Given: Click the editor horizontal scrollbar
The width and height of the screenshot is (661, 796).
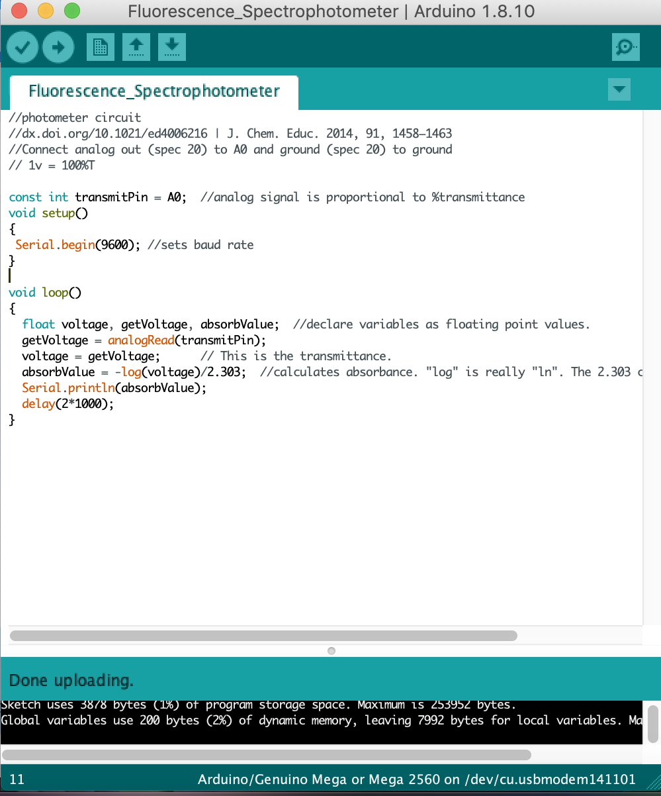Looking at the screenshot, I should [263, 636].
